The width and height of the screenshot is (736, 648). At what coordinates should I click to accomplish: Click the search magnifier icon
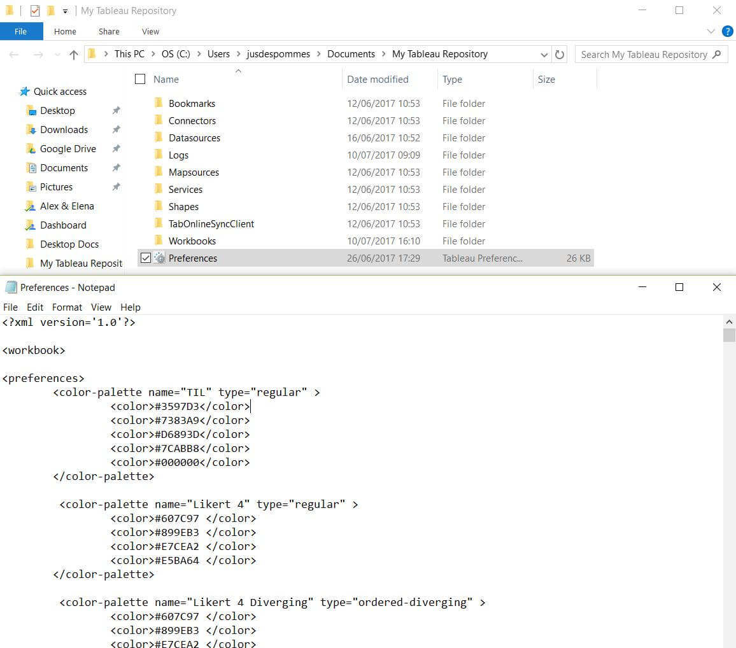(x=717, y=55)
